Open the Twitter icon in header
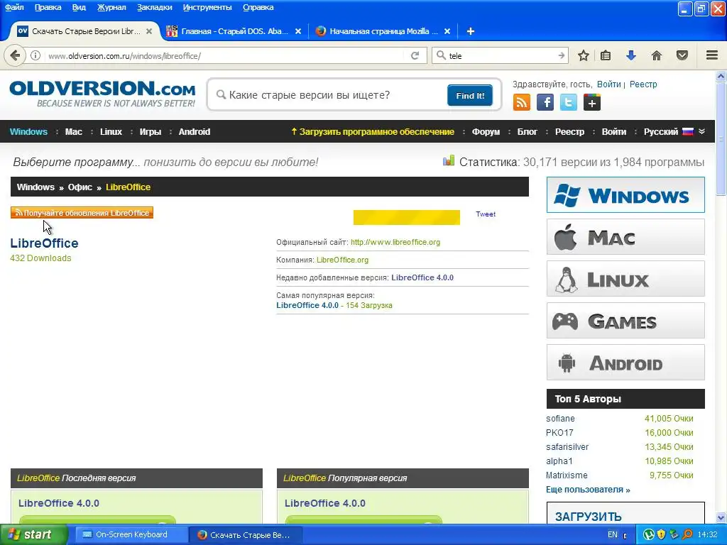The height and width of the screenshot is (545, 727). [569, 102]
